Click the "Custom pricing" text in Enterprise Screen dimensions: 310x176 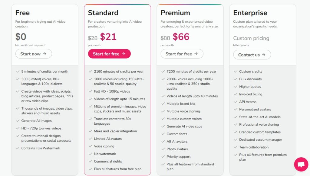tap(251, 38)
